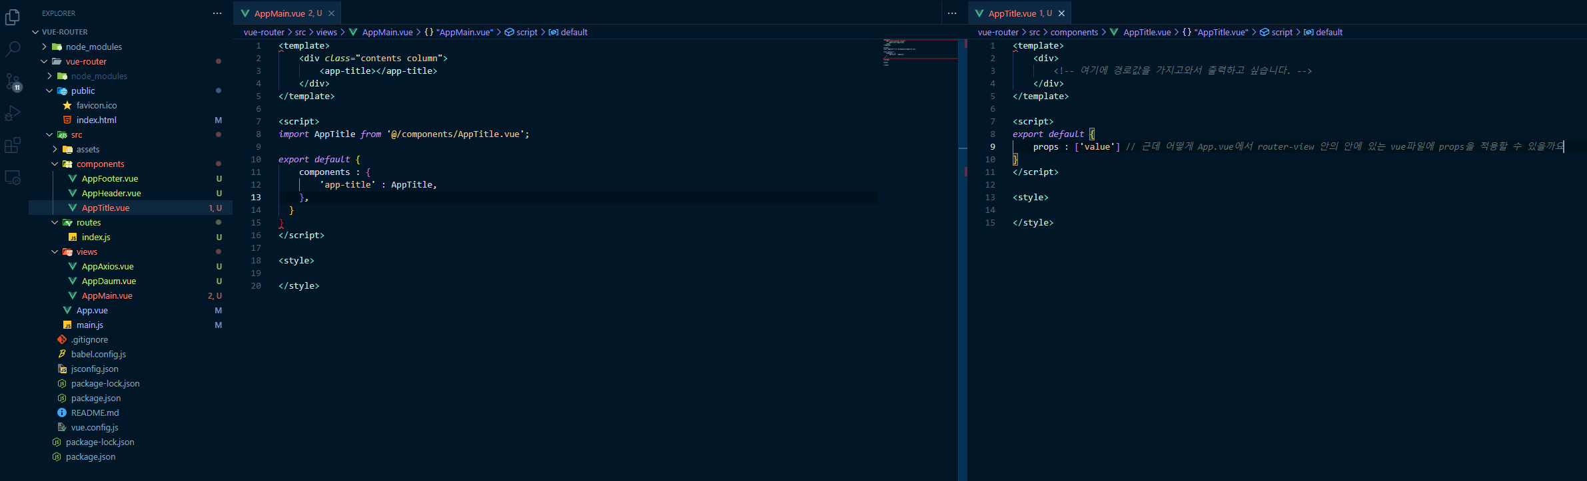Click default breadcrumb in right editor
Viewport: 1587px width, 481px height.
click(1323, 32)
